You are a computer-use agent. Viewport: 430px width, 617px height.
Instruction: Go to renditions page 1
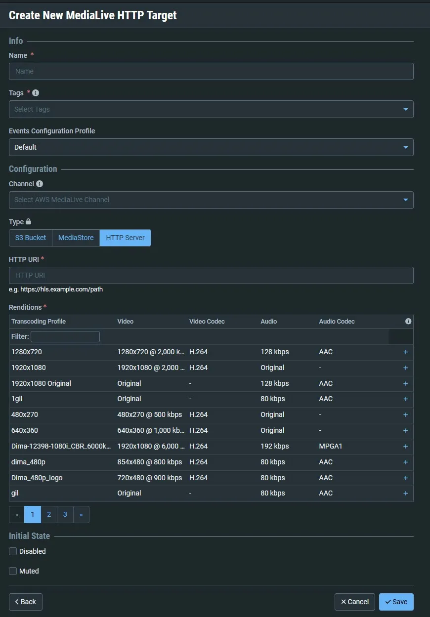click(33, 515)
